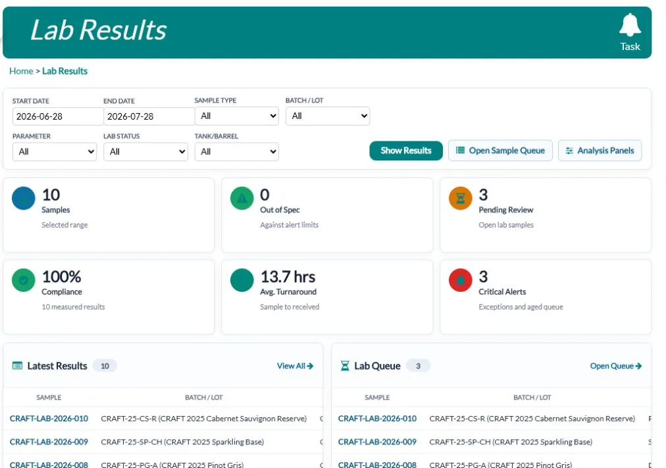
Task: Open CRAFT-LAB-2026-010 in Lab Queue
Action: [x=377, y=418]
